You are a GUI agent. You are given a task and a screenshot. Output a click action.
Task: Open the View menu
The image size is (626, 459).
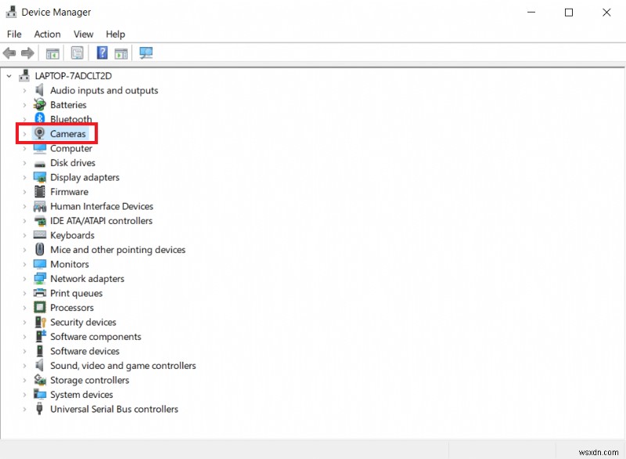83,34
